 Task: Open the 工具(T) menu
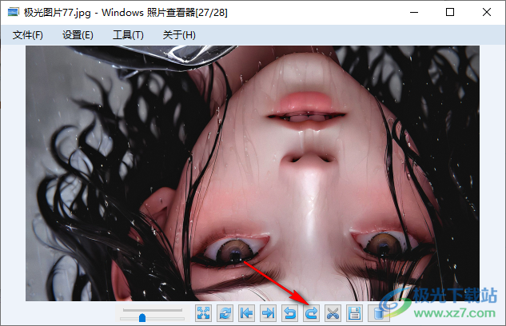[x=128, y=35]
